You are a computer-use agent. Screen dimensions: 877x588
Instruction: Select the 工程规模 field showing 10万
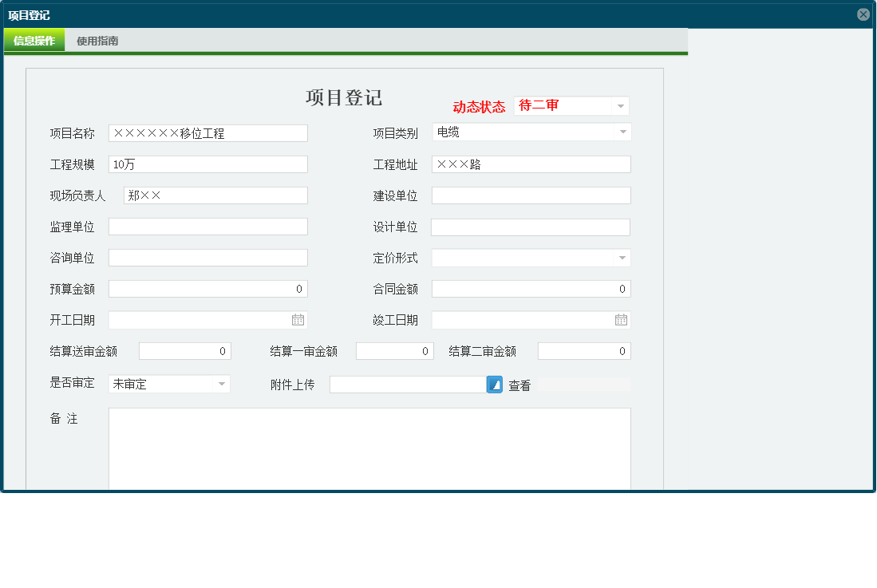point(207,164)
